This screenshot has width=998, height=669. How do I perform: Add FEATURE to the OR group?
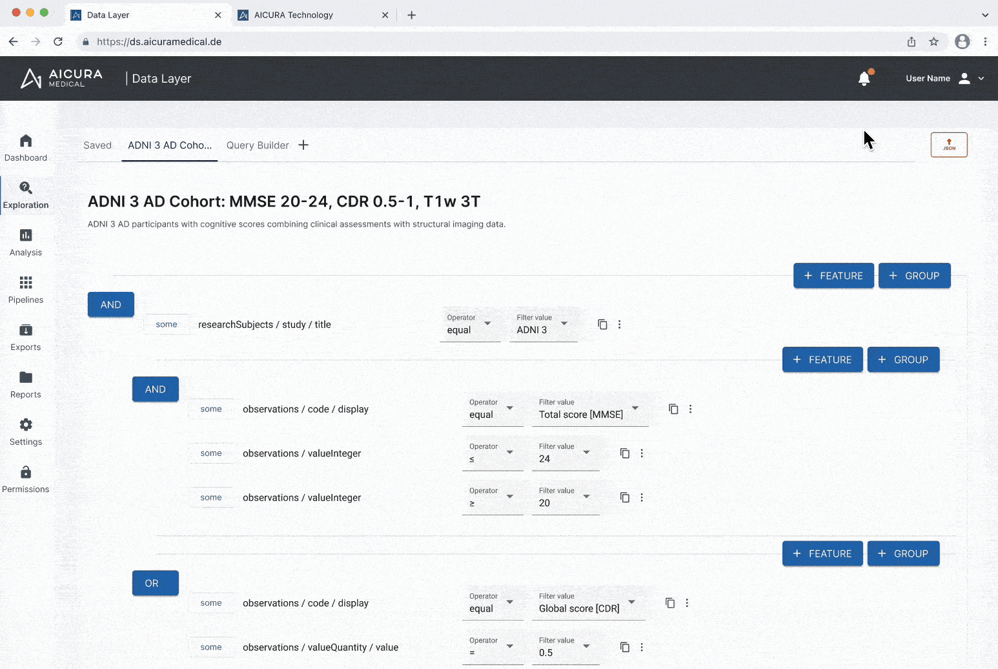[x=822, y=553]
